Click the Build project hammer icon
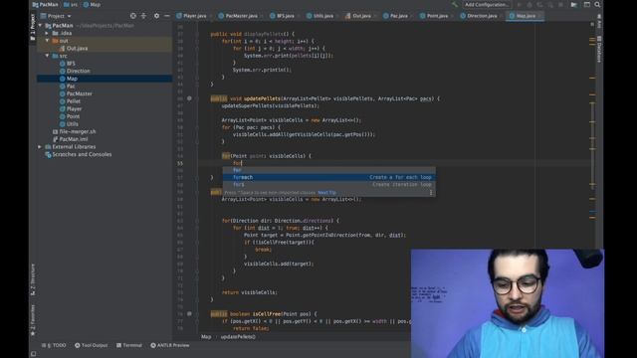This screenshot has height=358, width=637. pos(455,4)
